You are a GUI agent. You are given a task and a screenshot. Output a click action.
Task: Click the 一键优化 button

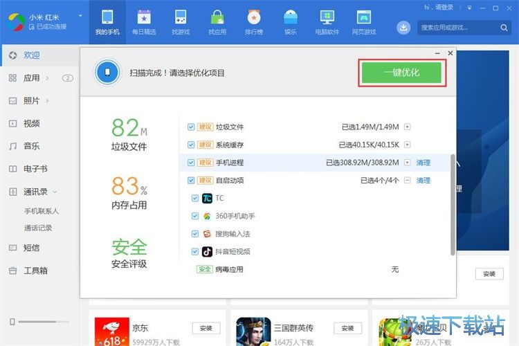pyautogui.click(x=401, y=73)
